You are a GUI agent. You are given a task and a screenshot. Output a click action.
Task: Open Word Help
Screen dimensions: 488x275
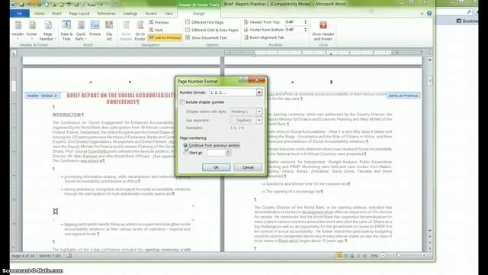click(x=429, y=13)
